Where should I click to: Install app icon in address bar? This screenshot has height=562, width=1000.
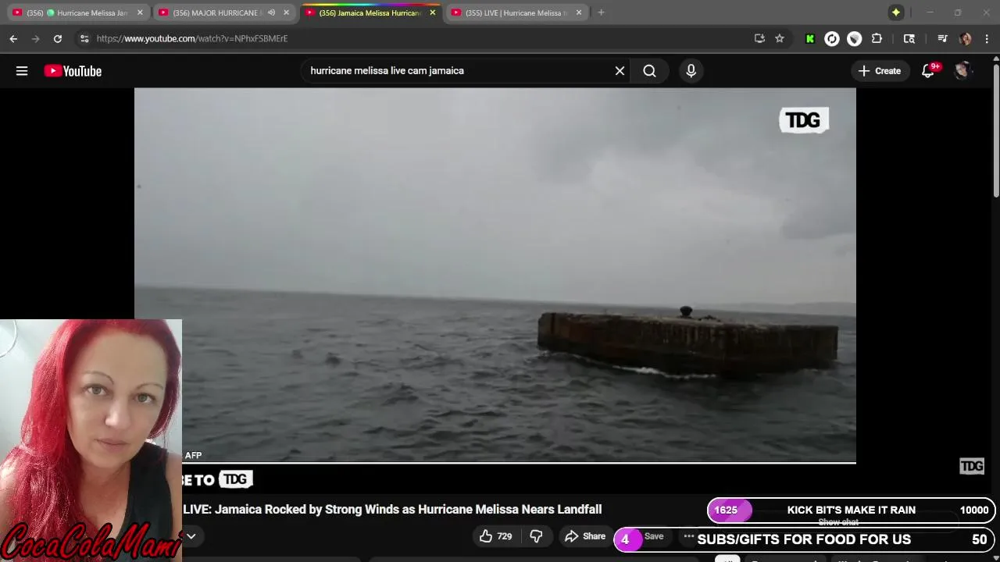[x=759, y=38]
